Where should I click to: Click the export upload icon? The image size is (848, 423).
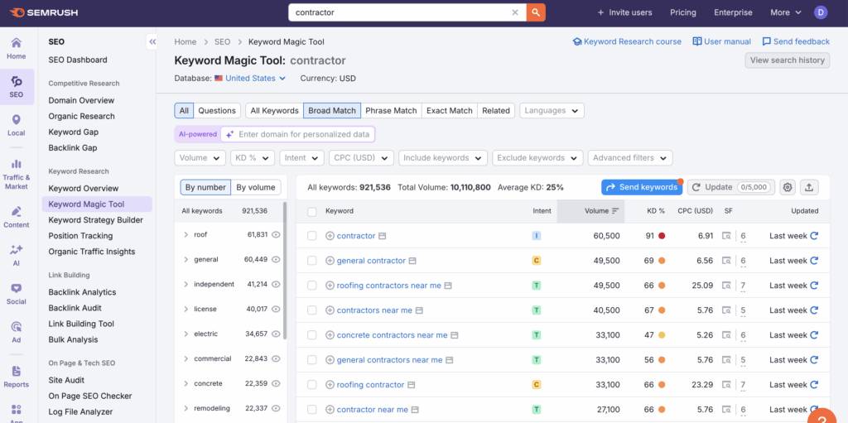click(809, 187)
